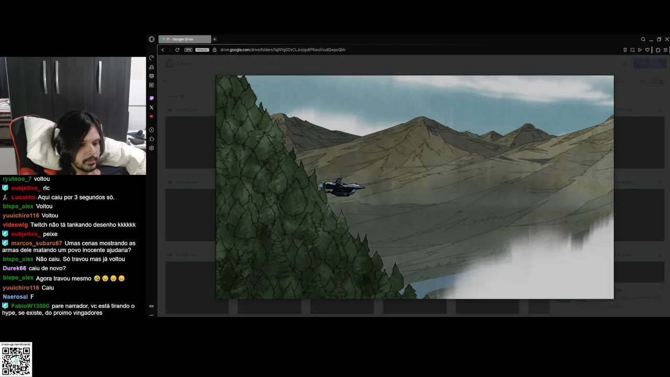
Task: Open settings gear in browser sidebar
Action: pos(152,148)
